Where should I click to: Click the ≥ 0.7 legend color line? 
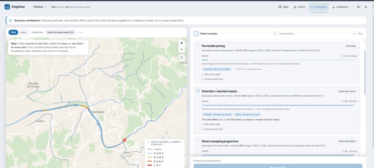[150, 165]
